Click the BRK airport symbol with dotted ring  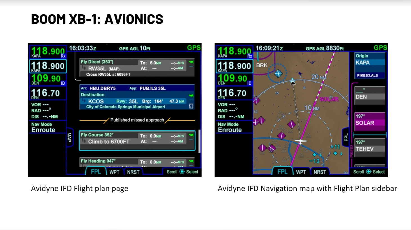(278, 74)
